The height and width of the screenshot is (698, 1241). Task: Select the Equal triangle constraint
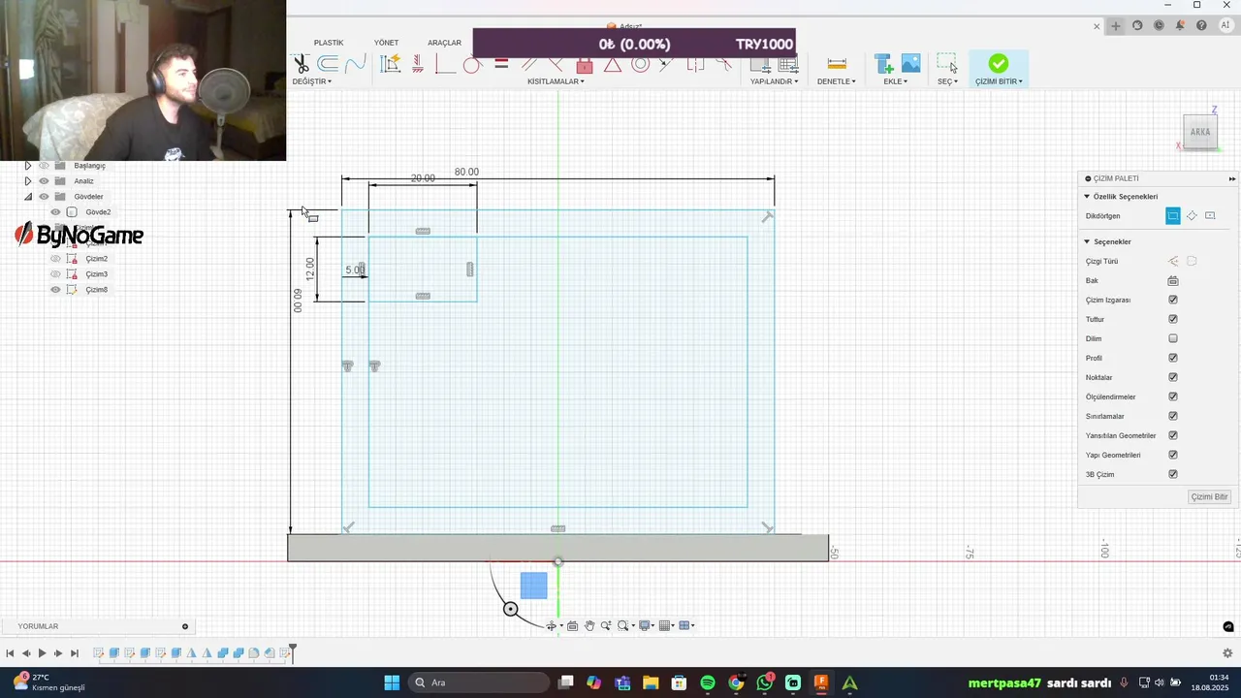point(612,65)
